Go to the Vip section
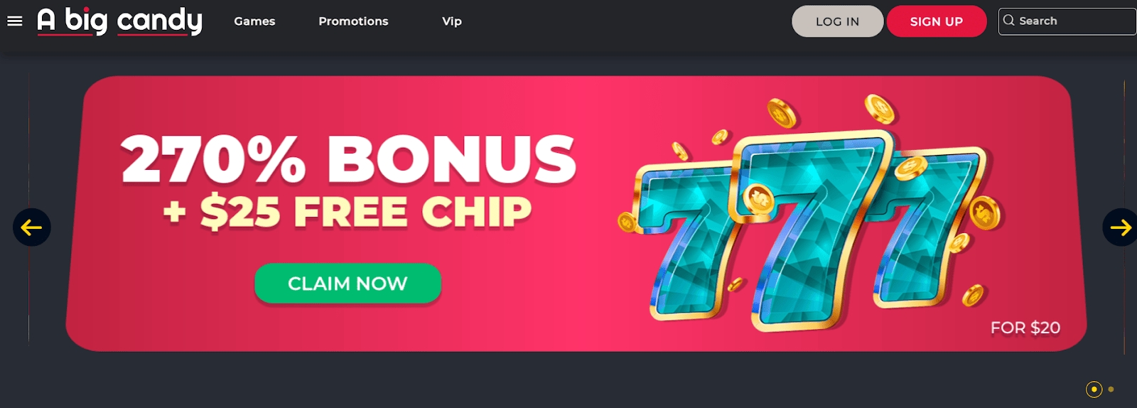 452,21
